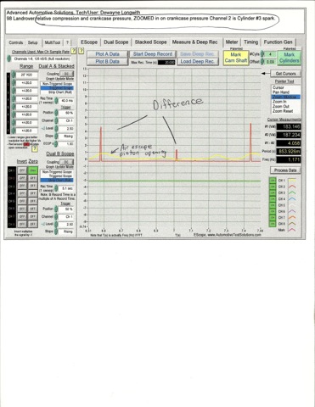Screen dimensions: 315x407
Task: Adjust Dual B trigger Channel knob
Action: click(56, 217)
